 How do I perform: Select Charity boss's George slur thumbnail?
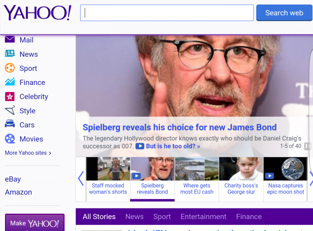[x=241, y=179]
